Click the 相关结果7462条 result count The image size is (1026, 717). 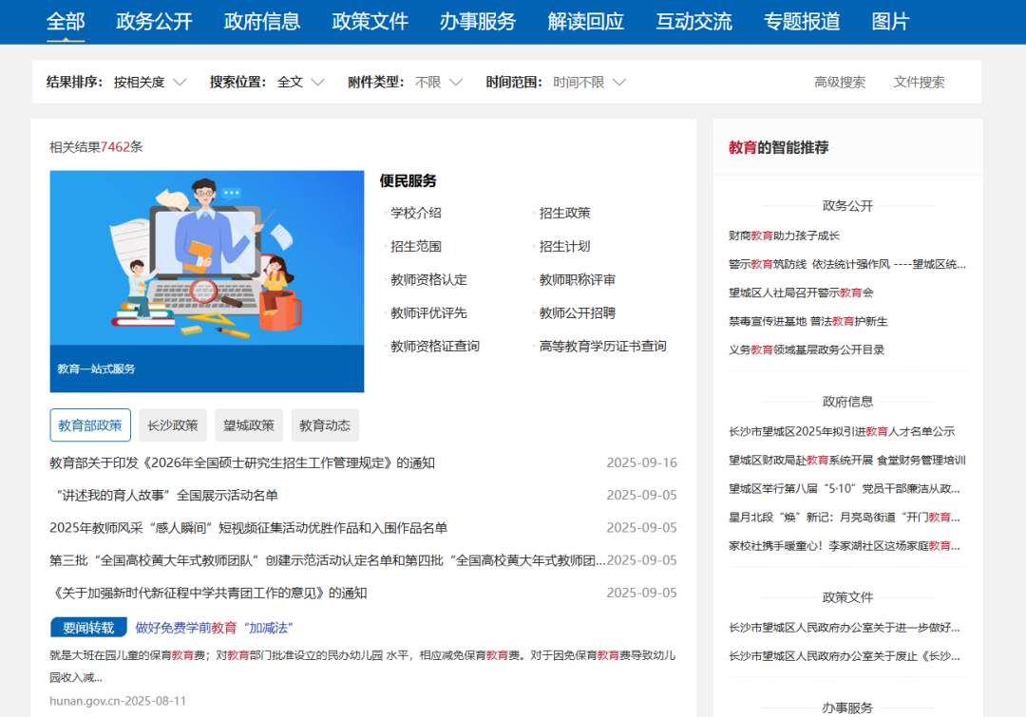(96, 146)
